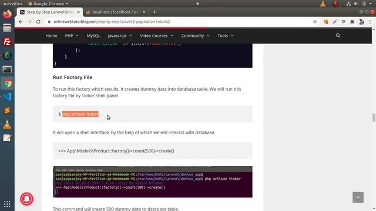Click the address bar URL

(112, 22)
